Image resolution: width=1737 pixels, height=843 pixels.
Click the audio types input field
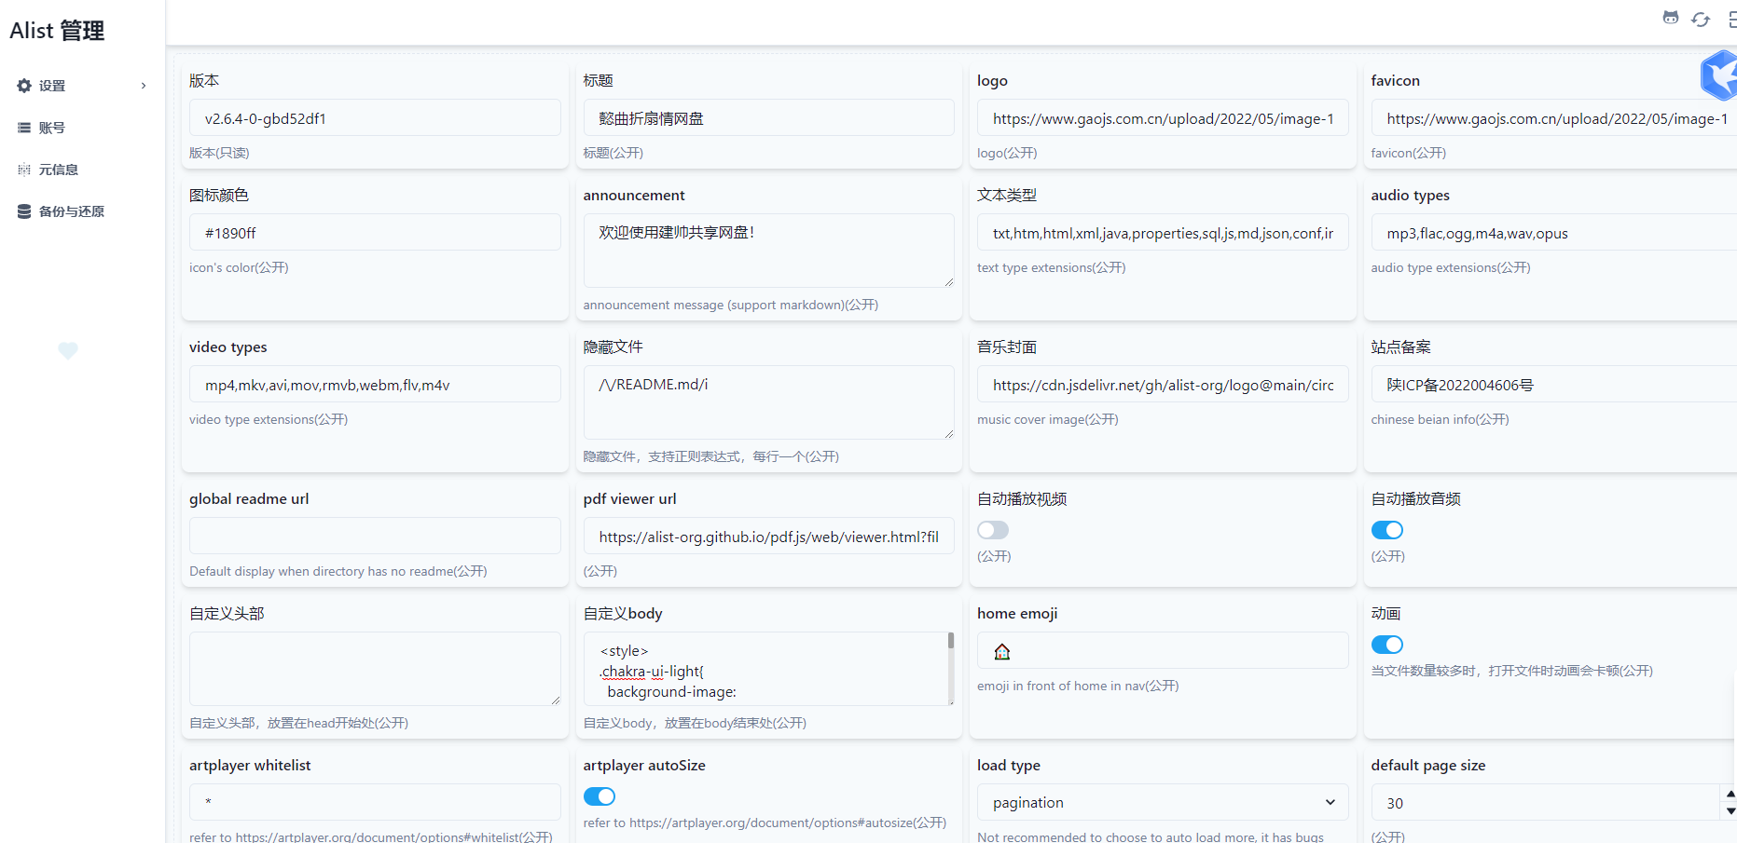[1554, 233]
